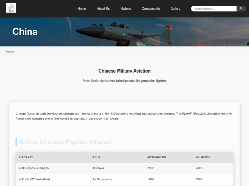This screenshot has height=186, width=249.
Task: Click the 'From Soviet derivatives' subtitle
Action: (125, 81)
